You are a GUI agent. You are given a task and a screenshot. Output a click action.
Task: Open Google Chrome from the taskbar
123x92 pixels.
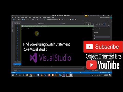coord(31,75)
